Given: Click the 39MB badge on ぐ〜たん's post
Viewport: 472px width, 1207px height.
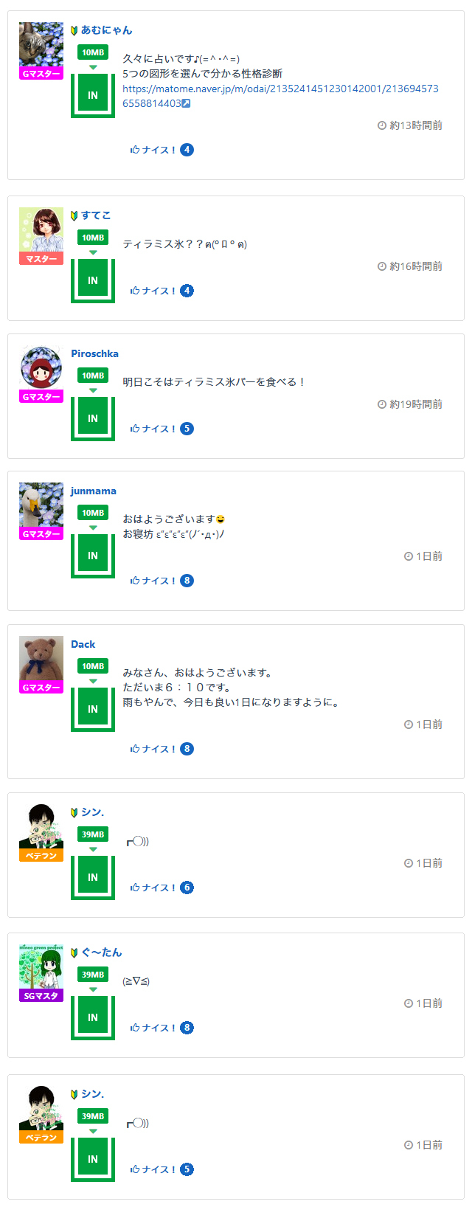Looking at the screenshot, I should pos(93,975).
